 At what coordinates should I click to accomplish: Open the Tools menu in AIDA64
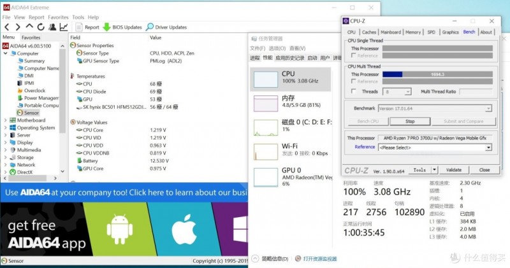coord(78,17)
